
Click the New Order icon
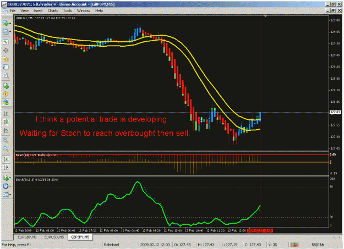click(x=6, y=86)
